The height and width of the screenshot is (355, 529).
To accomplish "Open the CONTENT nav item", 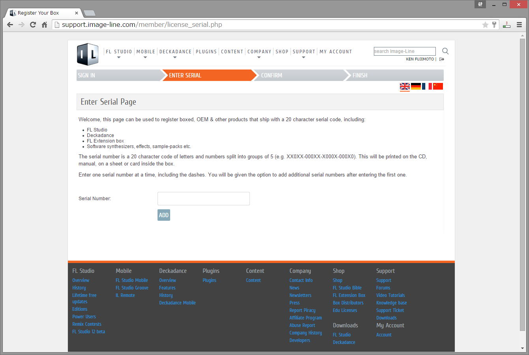I will pyautogui.click(x=232, y=52).
